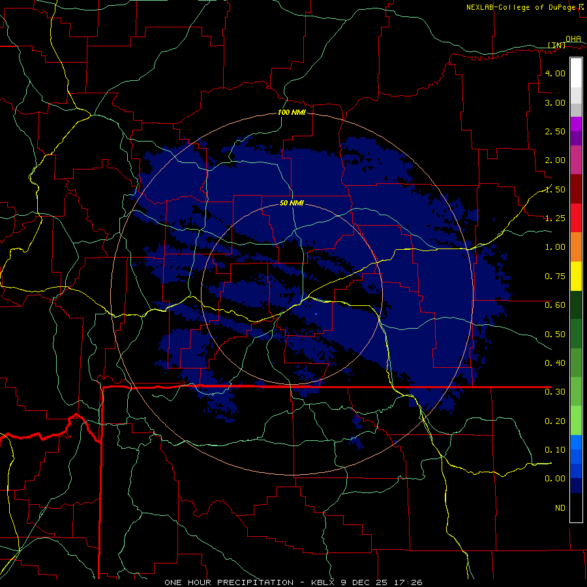The width and height of the screenshot is (587, 587).
Task: Click the 1.50 legend value
Action: [555, 189]
